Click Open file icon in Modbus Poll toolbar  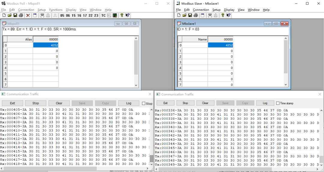[x=10, y=15]
